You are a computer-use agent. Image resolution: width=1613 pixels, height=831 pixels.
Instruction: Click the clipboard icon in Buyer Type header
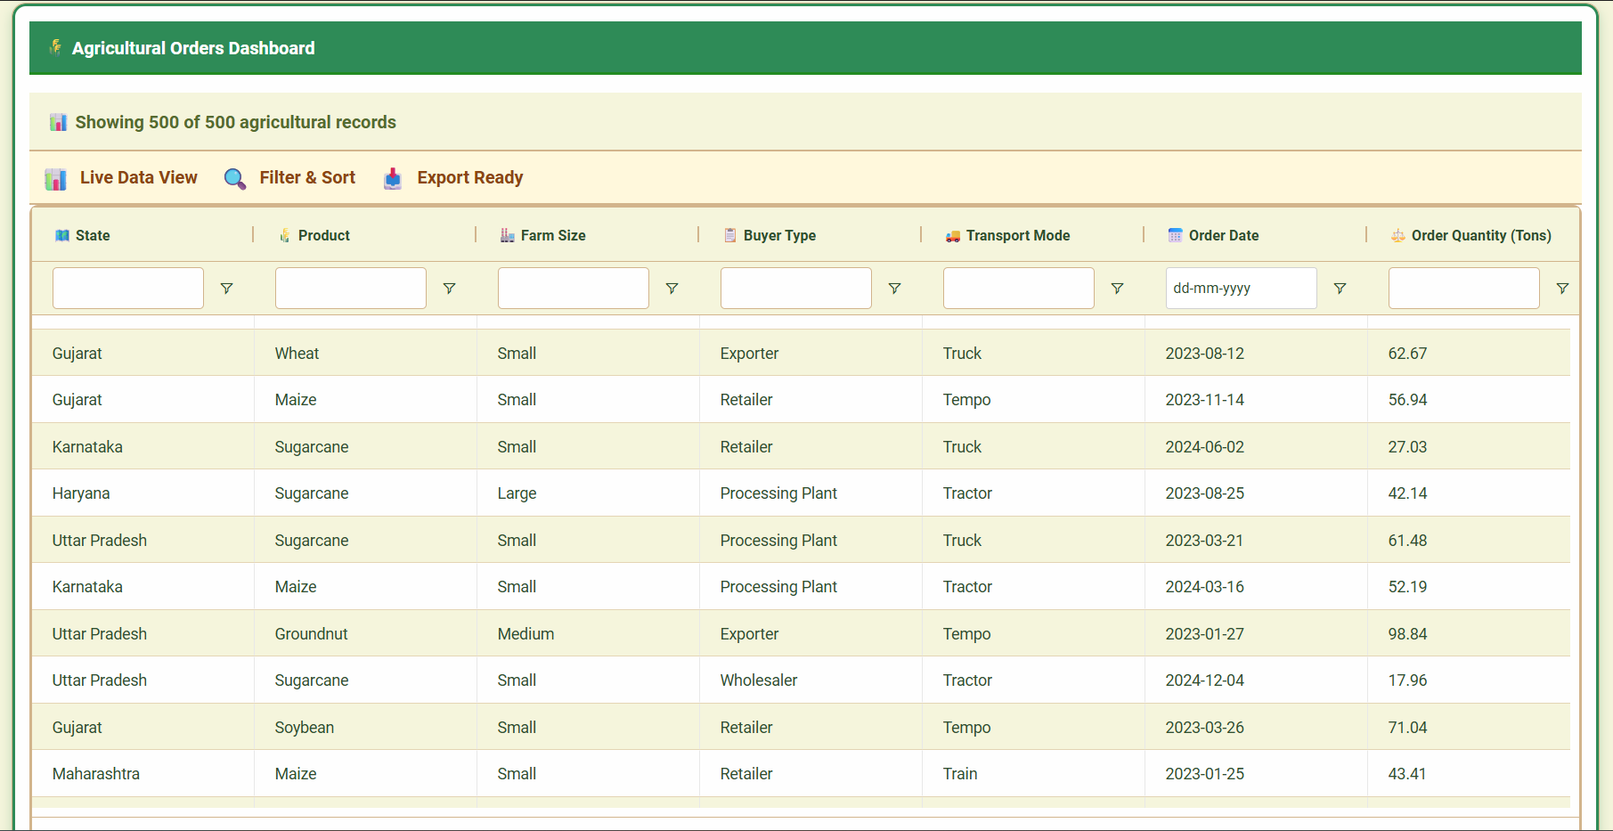pyautogui.click(x=730, y=235)
